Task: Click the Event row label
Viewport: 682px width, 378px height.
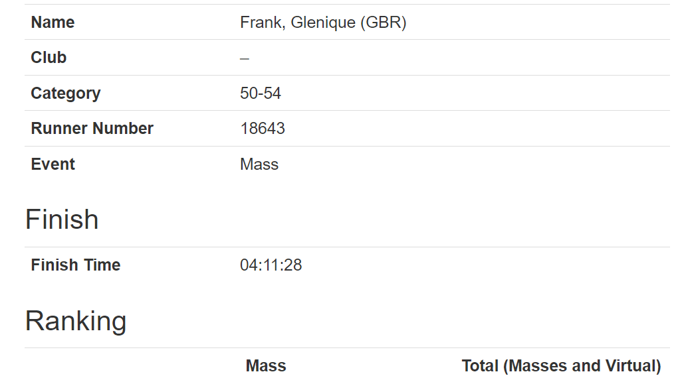Action: click(53, 164)
